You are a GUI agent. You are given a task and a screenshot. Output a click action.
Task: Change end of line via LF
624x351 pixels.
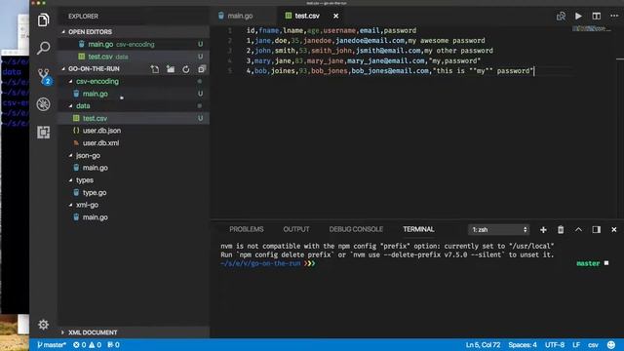[576, 344]
